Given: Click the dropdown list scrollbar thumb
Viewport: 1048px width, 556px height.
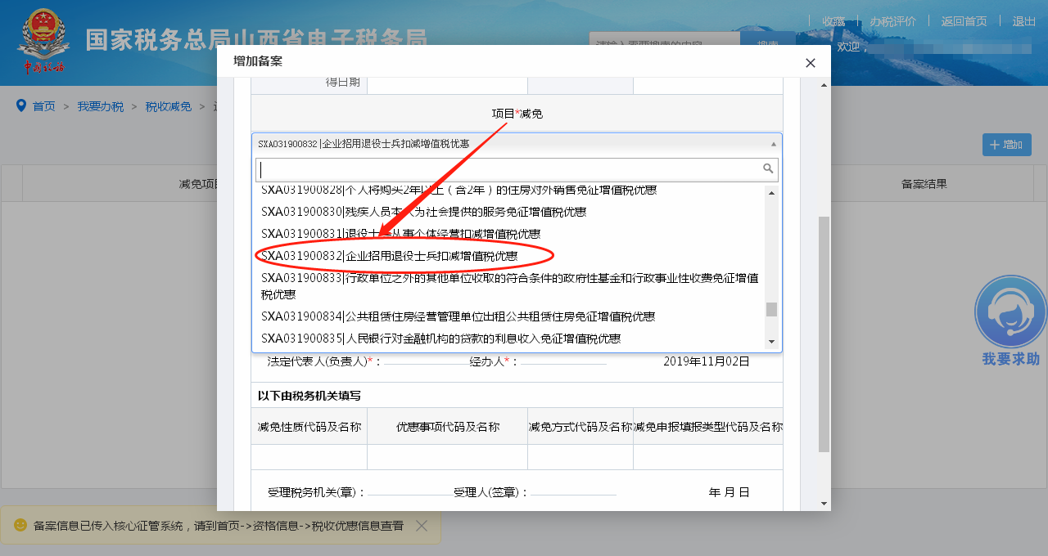Looking at the screenshot, I should pos(771,309).
